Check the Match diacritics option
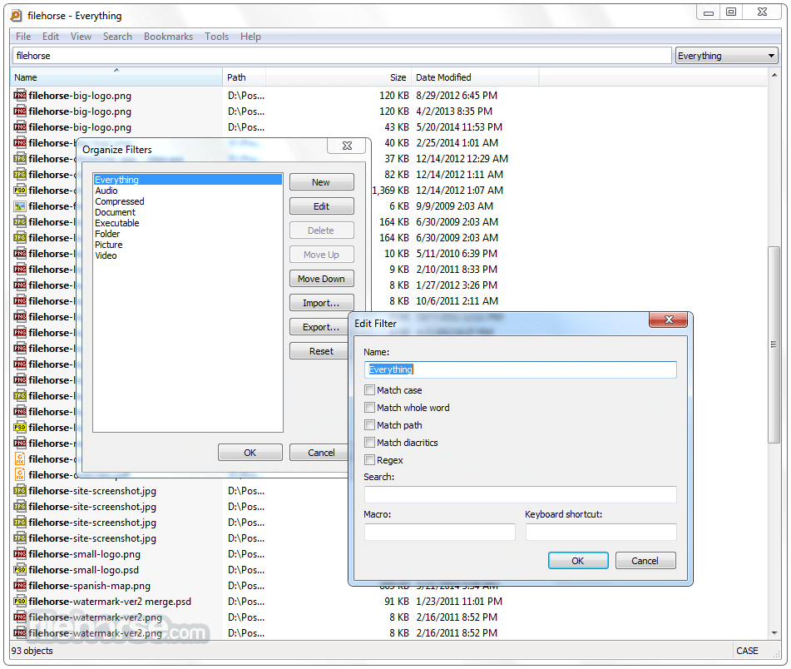Screen dimensions: 791x669 [x=370, y=443]
